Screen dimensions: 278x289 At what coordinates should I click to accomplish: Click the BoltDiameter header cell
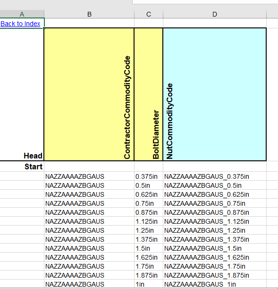(149, 95)
